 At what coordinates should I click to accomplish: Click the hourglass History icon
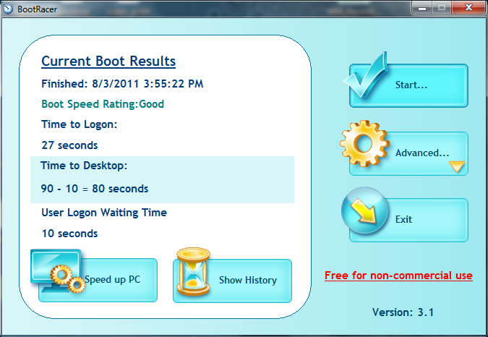coord(192,275)
